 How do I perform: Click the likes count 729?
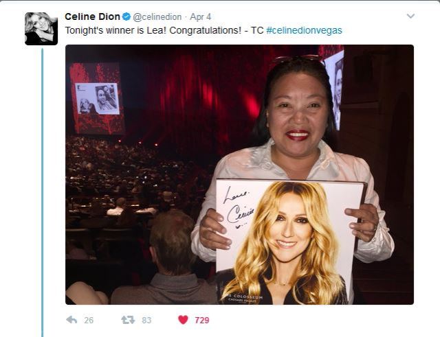202,320
